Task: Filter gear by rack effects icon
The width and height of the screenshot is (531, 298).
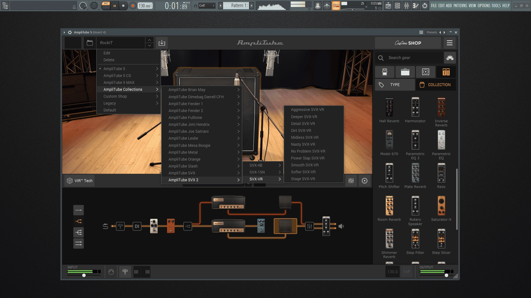Action: click(x=446, y=72)
